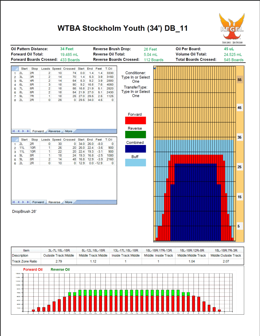Select '6L' start cell in forward table

(x=24, y=85)
